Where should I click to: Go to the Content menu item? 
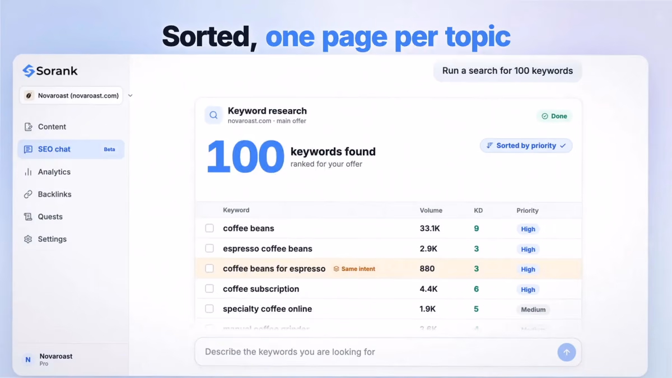tap(71, 127)
